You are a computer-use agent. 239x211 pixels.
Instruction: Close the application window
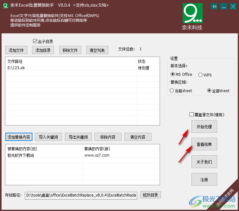[x=233, y=6]
